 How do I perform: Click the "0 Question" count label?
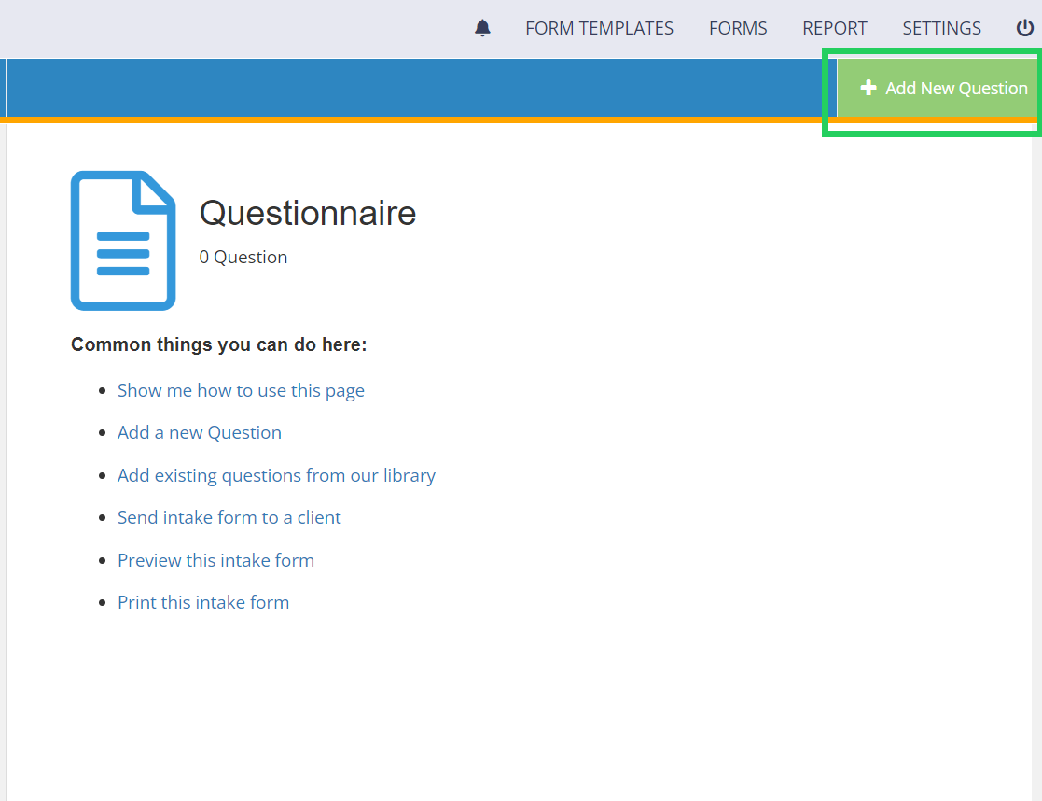(243, 257)
